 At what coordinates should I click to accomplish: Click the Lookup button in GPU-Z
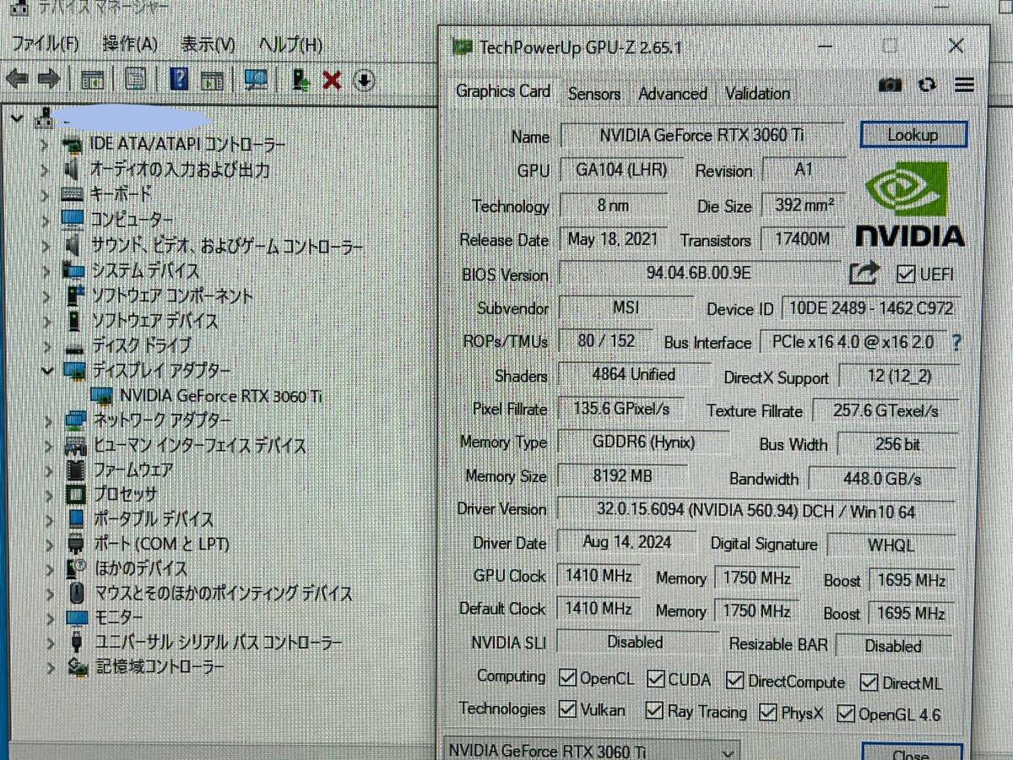click(913, 135)
